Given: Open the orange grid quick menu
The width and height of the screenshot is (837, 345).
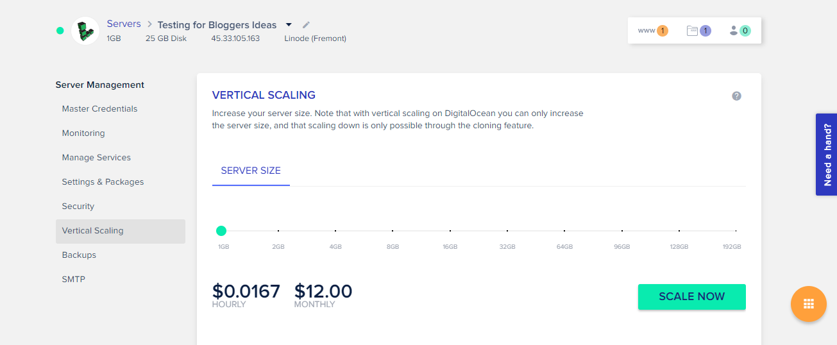Looking at the screenshot, I should [809, 304].
